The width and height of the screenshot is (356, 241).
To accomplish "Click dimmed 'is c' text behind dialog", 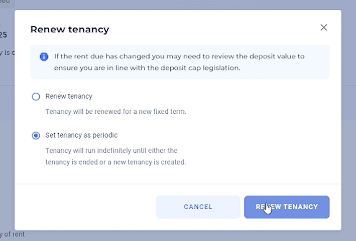I will point(7,52).
